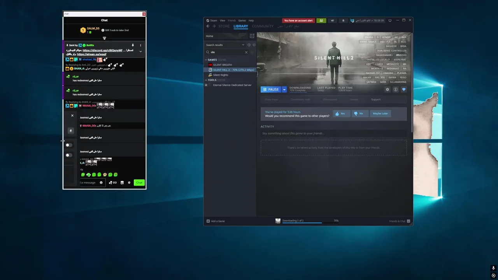The image size is (498, 280).
Task: Toggle the lower switch in chat panel
Action: click(x=69, y=155)
